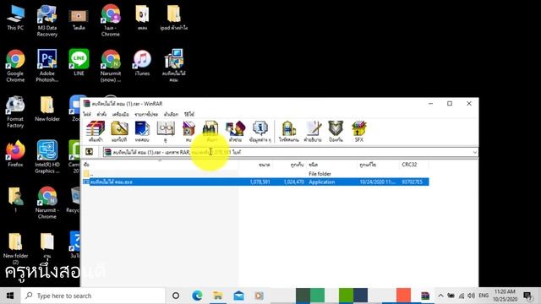Select the Format Factory desktop icon
Screen dimensions: 541x304
pyautogui.click(x=15, y=111)
